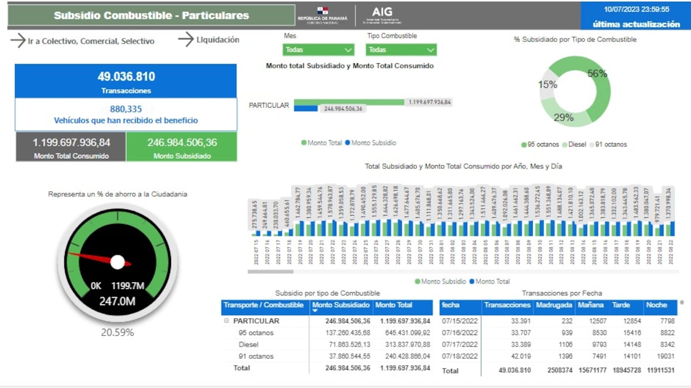The image size is (691, 388).
Task: Open the Tipo Combustible dropdown
Action: (x=401, y=49)
